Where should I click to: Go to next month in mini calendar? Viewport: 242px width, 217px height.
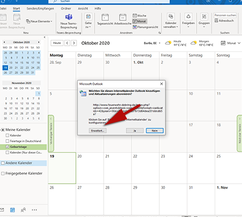tap(39, 42)
